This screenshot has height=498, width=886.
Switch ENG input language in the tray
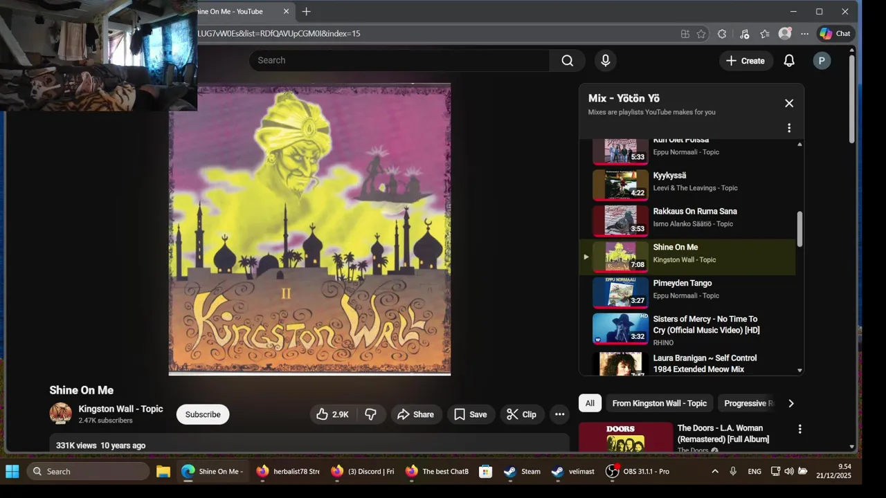pyautogui.click(x=754, y=472)
